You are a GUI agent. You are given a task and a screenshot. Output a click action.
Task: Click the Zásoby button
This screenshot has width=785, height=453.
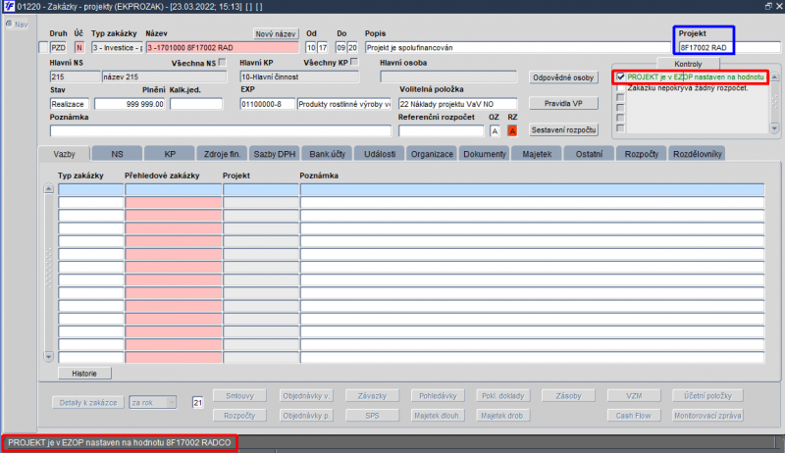coord(568,396)
